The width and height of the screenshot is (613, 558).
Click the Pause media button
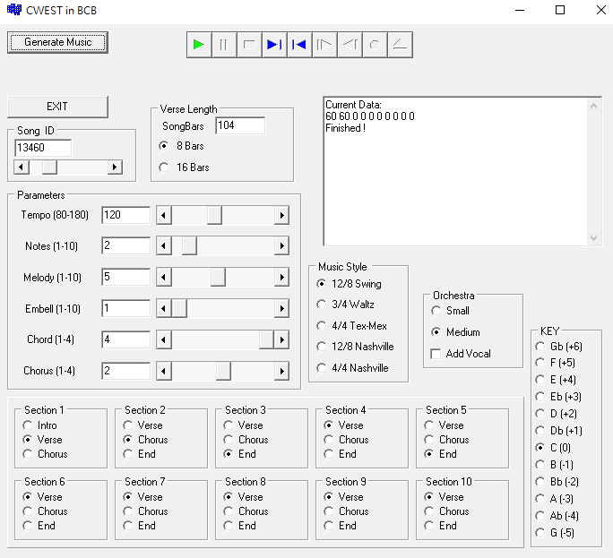(x=224, y=45)
